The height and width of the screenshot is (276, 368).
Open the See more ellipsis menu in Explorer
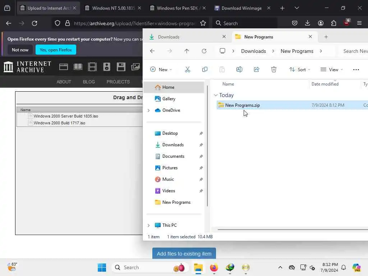(356, 70)
